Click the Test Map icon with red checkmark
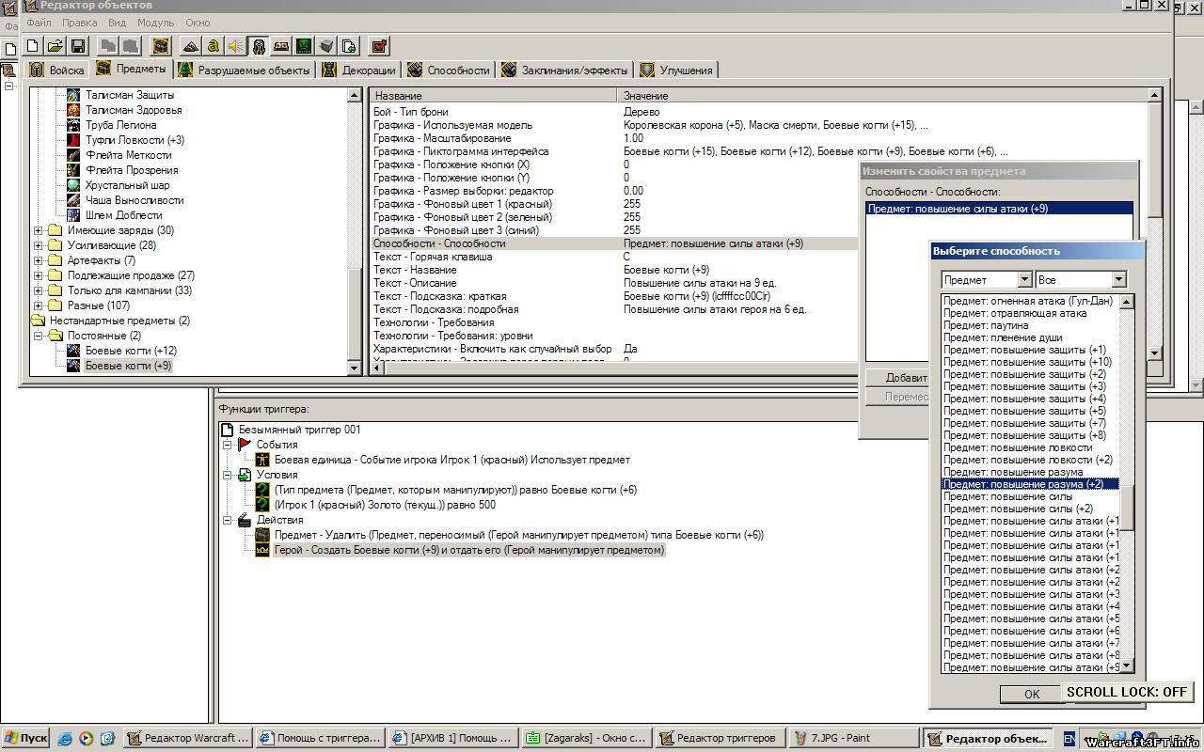Image resolution: width=1204 pixels, height=752 pixels. pyautogui.click(x=378, y=46)
